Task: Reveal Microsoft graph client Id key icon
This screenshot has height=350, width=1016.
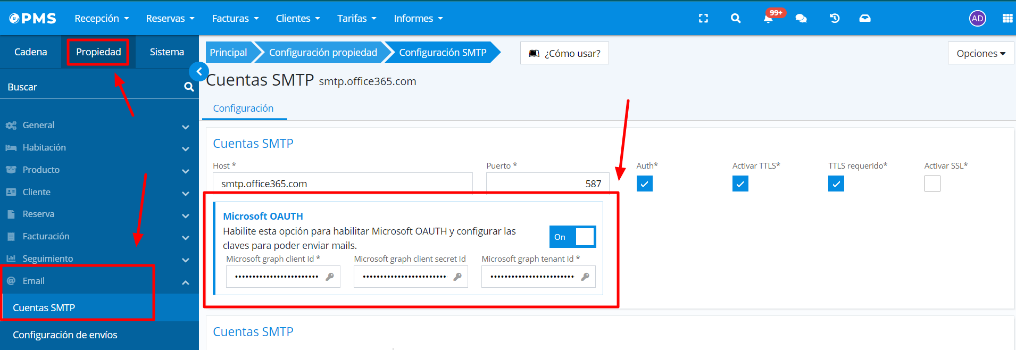Action: point(330,277)
